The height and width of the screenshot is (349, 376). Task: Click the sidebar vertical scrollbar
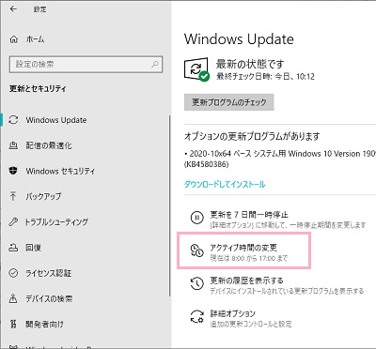(x=170, y=205)
